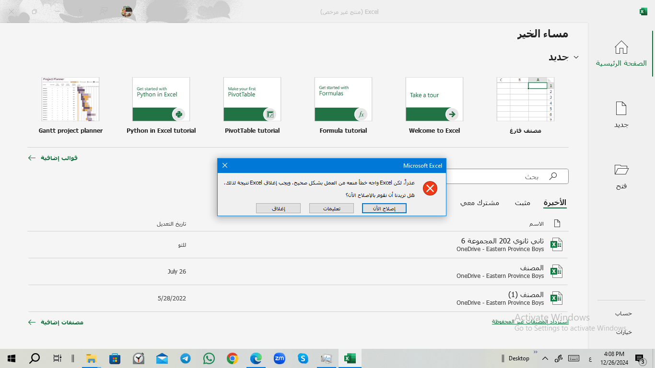The width and height of the screenshot is (655, 368).
Task: Open Google Chrome from taskbar
Action: [233, 358]
